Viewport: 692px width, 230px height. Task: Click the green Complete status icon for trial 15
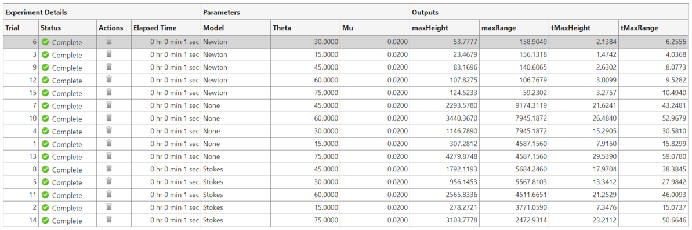pyautogui.click(x=45, y=93)
